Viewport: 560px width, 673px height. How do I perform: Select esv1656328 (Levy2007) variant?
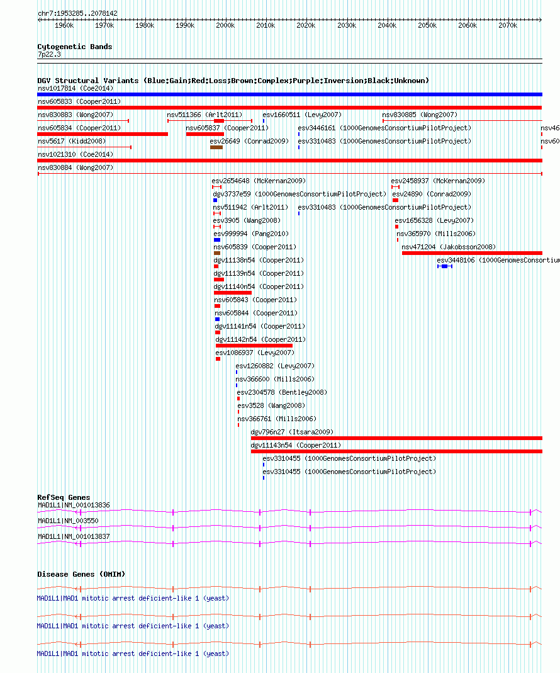434,220
